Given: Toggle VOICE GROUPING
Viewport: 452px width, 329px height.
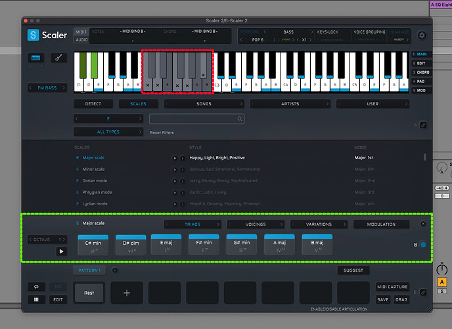Looking at the screenshot, I should coord(369,32).
